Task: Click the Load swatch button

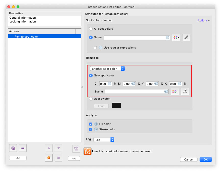Action: coord(101,106)
